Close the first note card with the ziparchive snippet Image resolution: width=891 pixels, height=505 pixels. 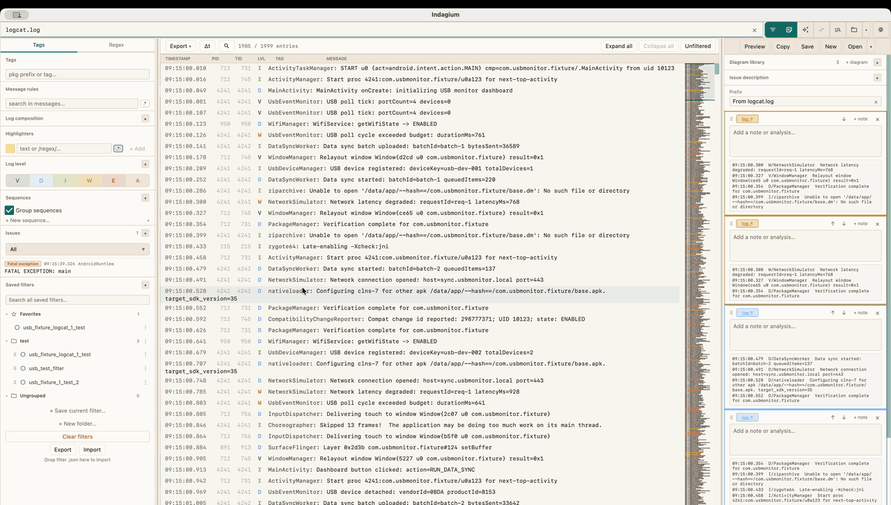click(x=877, y=119)
